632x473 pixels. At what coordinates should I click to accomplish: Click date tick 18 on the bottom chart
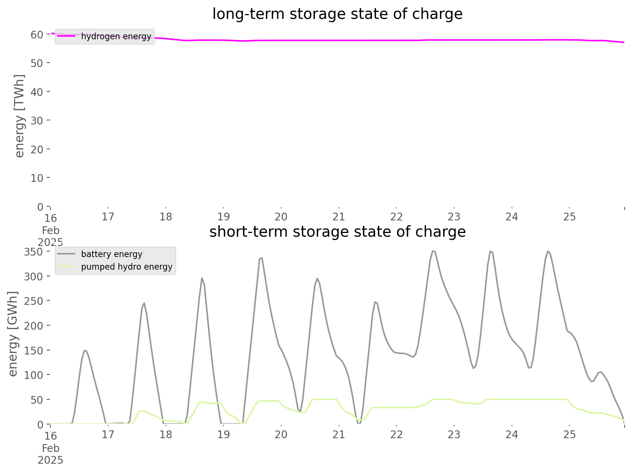pyautogui.click(x=166, y=434)
